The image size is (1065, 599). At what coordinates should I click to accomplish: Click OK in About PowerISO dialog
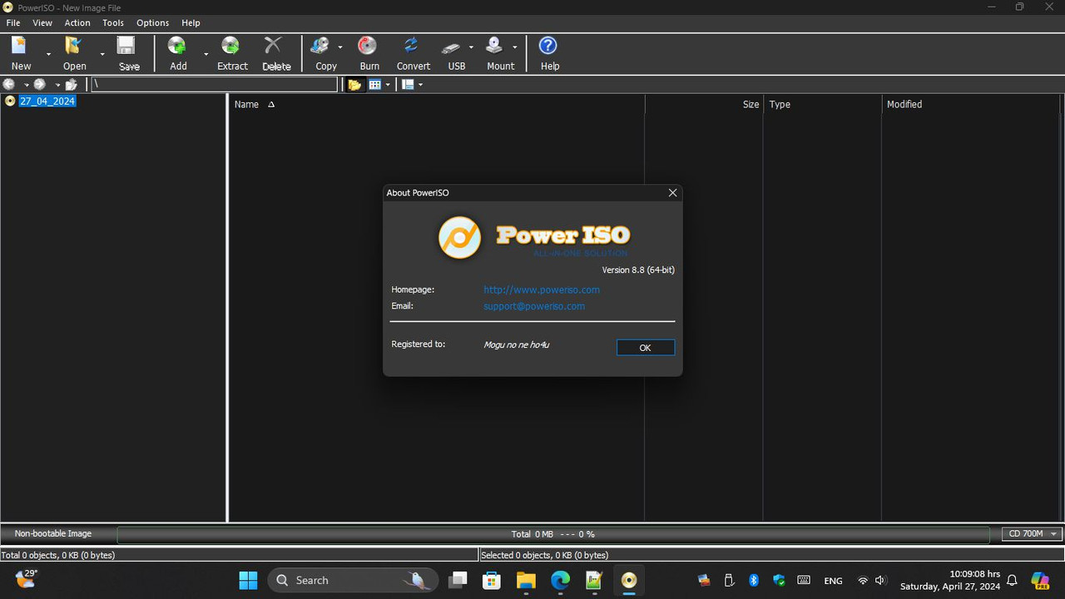pyautogui.click(x=645, y=348)
